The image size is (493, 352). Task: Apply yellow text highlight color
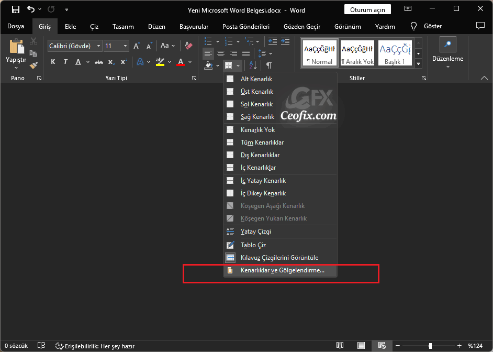click(x=160, y=62)
